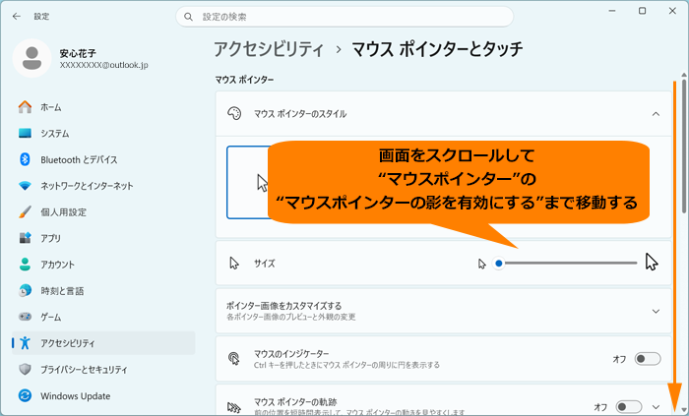Click the small cursor icon left of slider

482,264
